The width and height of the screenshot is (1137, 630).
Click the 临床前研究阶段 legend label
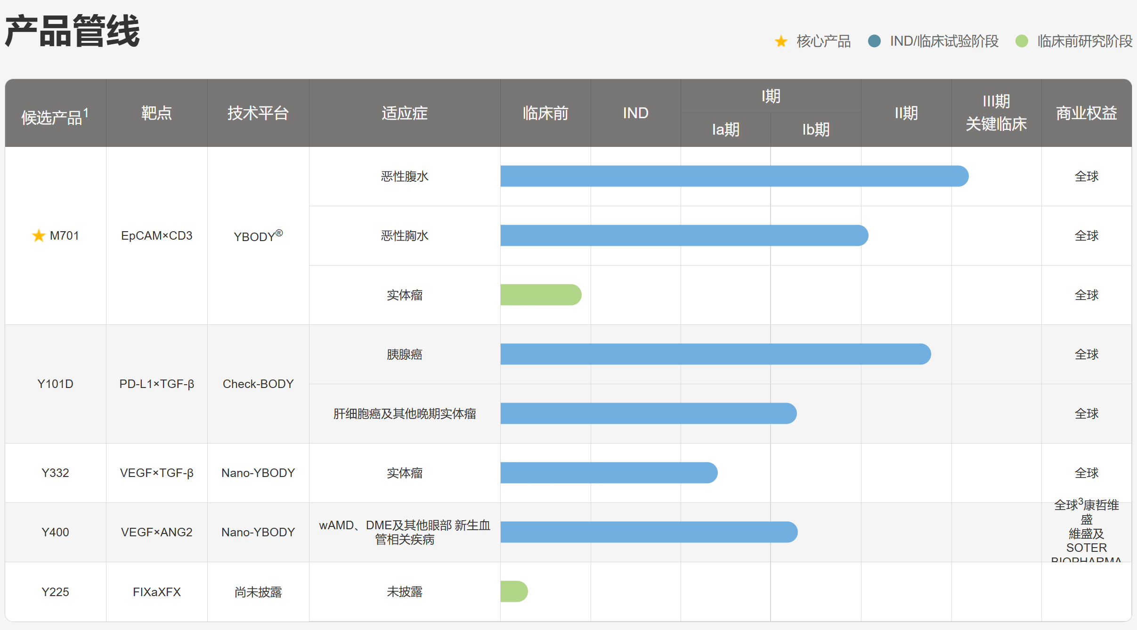click(1085, 41)
